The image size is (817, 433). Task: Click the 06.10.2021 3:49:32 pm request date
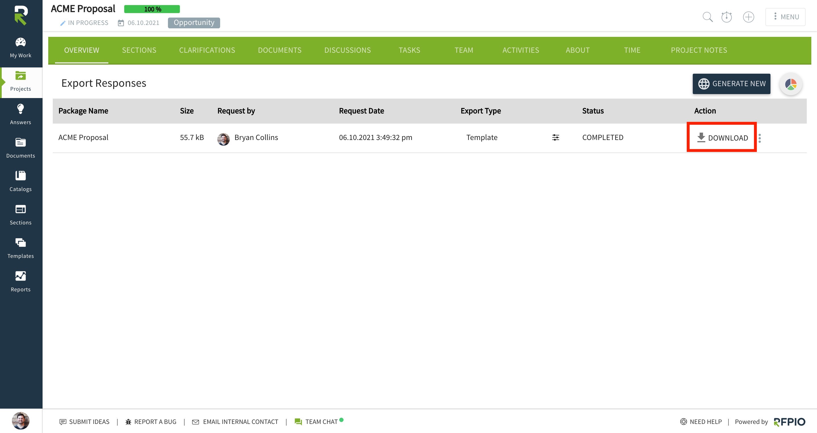tap(376, 137)
